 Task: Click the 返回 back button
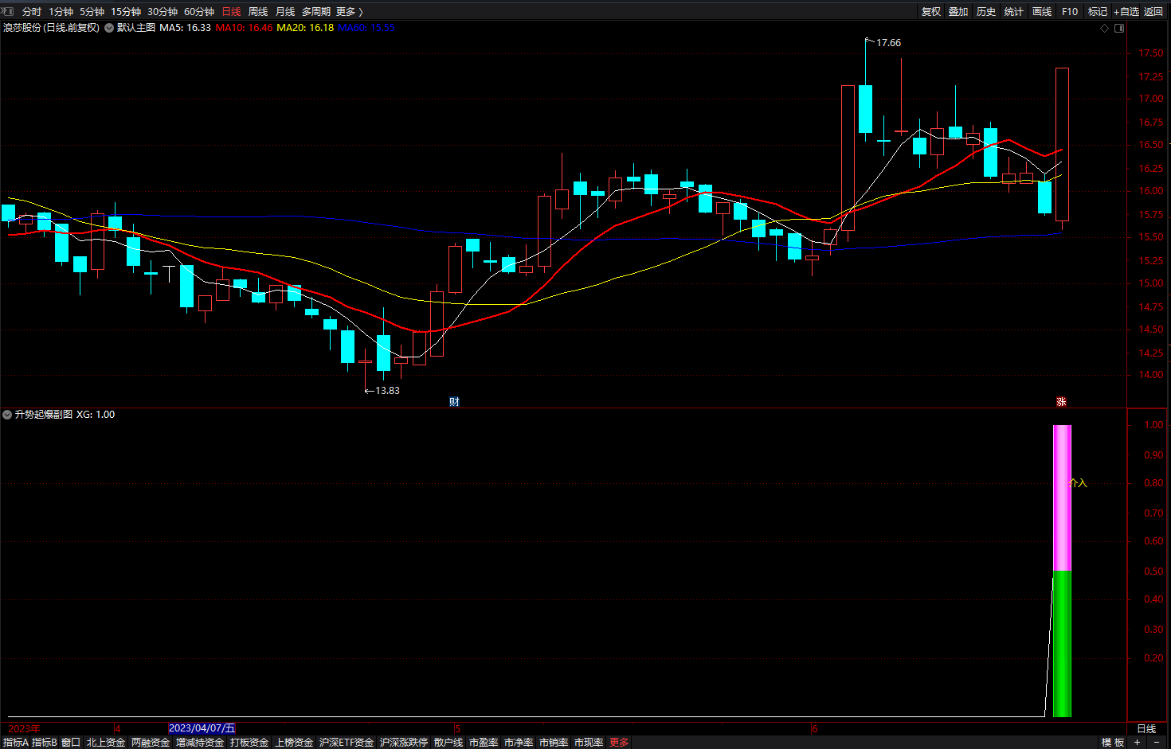(1153, 12)
